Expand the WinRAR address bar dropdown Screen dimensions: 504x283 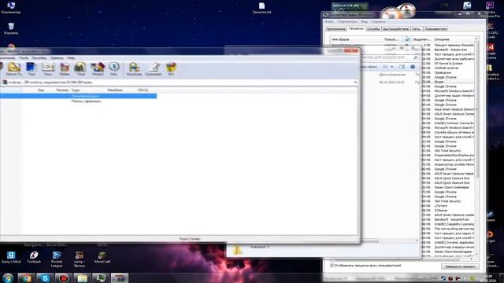pos(355,82)
